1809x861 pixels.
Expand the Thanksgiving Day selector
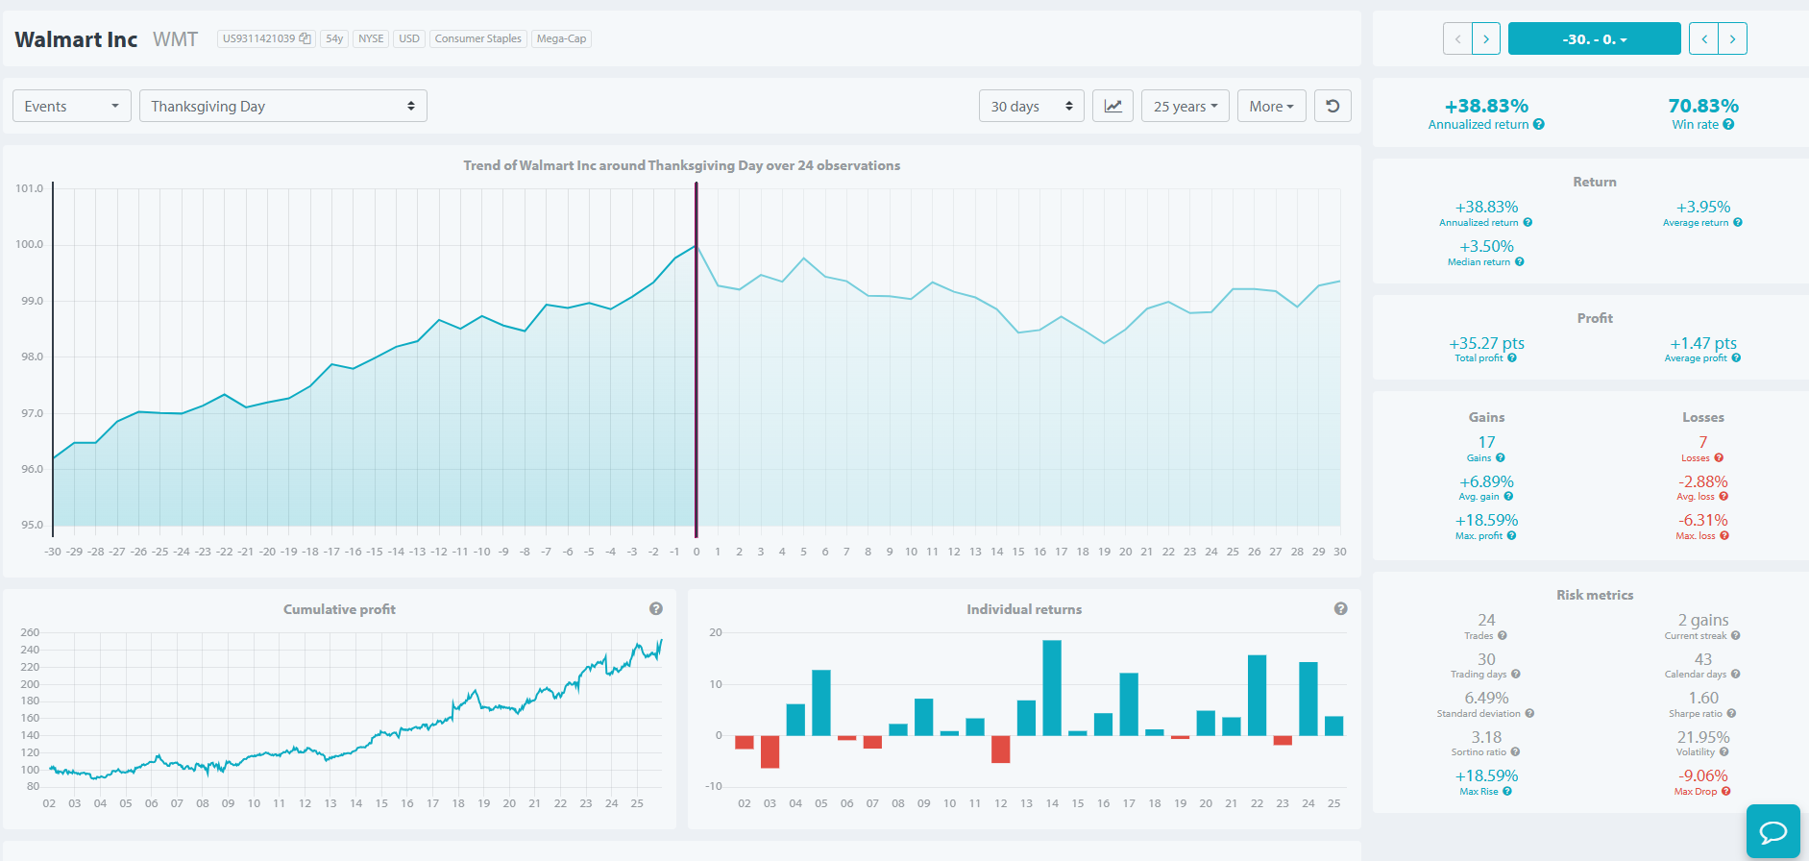point(283,106)
